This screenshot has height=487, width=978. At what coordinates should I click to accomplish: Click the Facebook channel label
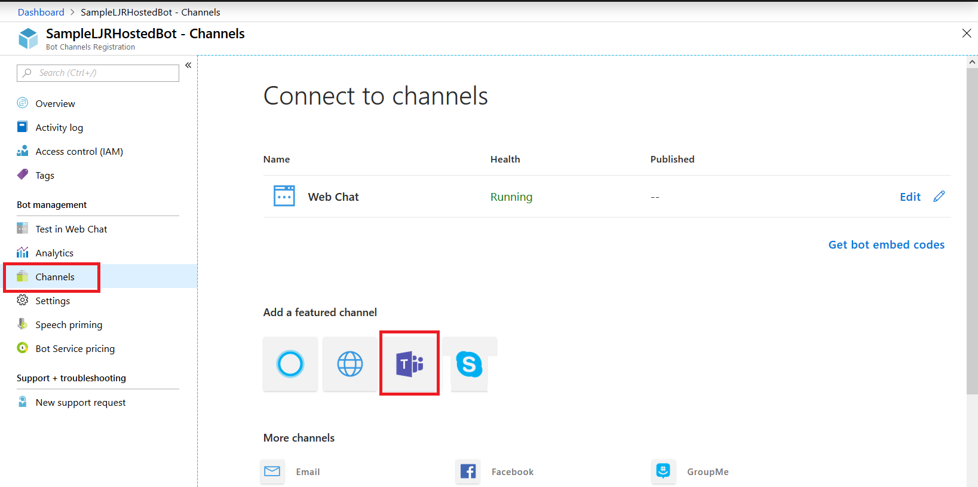tap(513, 471)
